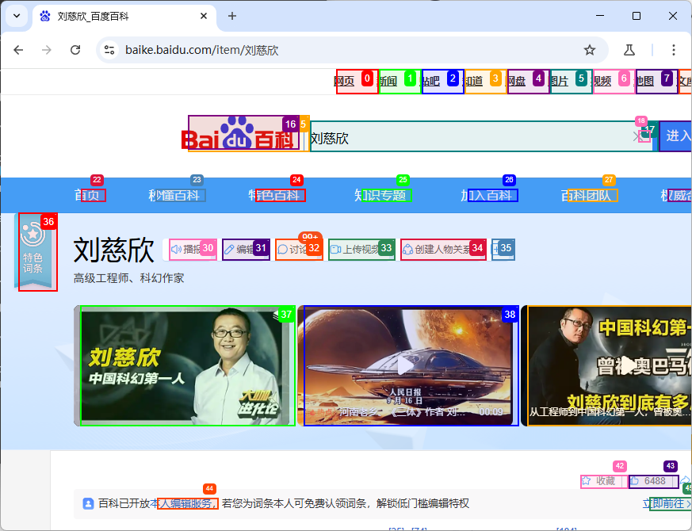
Task: Click the 收藏 star to favorite
Action: pyautogui.click(x=599, y=481)
